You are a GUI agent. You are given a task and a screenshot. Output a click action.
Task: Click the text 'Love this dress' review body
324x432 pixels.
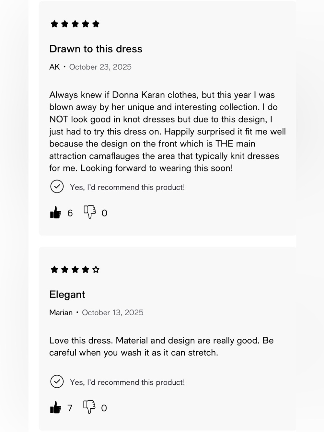pos(161,346)
